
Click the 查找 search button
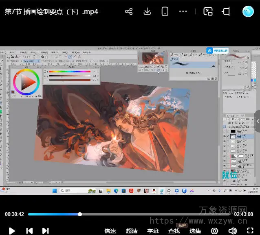(174, 231)
